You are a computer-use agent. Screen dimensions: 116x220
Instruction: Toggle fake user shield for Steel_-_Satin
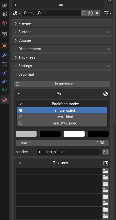84,13
